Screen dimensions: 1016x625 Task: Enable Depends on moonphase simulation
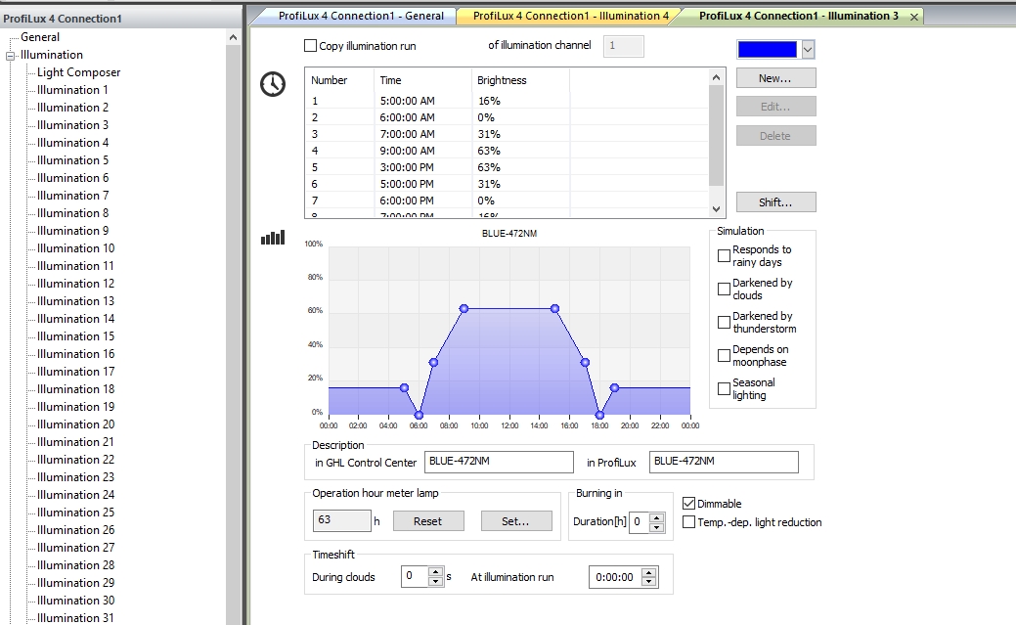[x=724, y=355]
